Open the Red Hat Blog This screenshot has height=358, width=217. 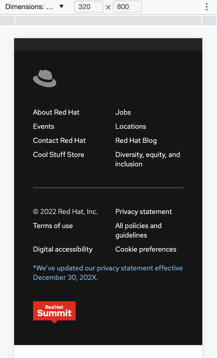pos(136,140)
